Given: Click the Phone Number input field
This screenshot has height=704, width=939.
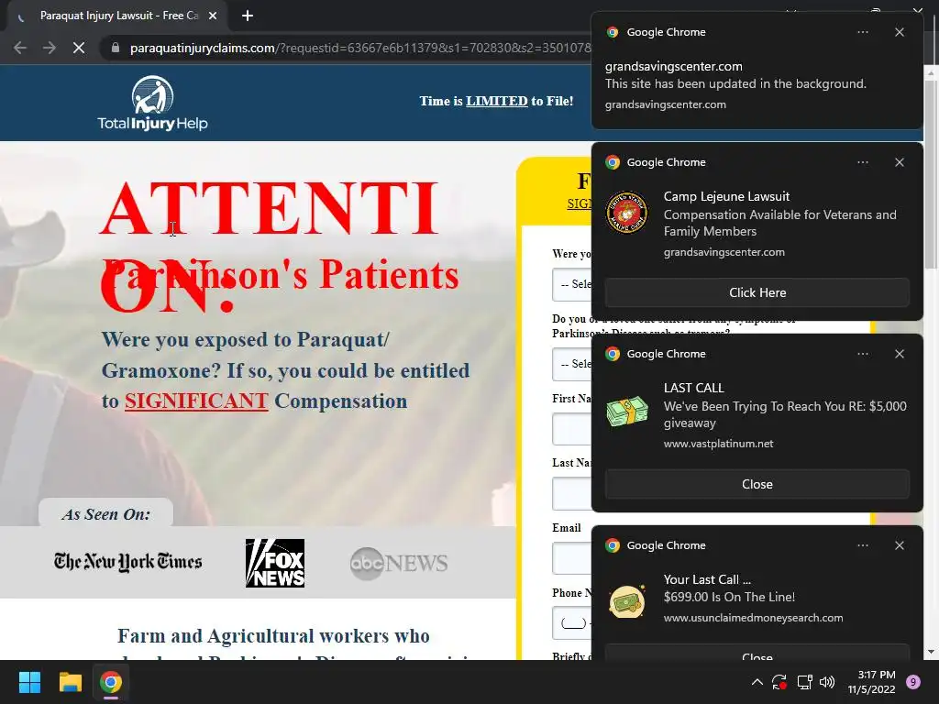Looking at the screenshot, I should coord(572,623).
